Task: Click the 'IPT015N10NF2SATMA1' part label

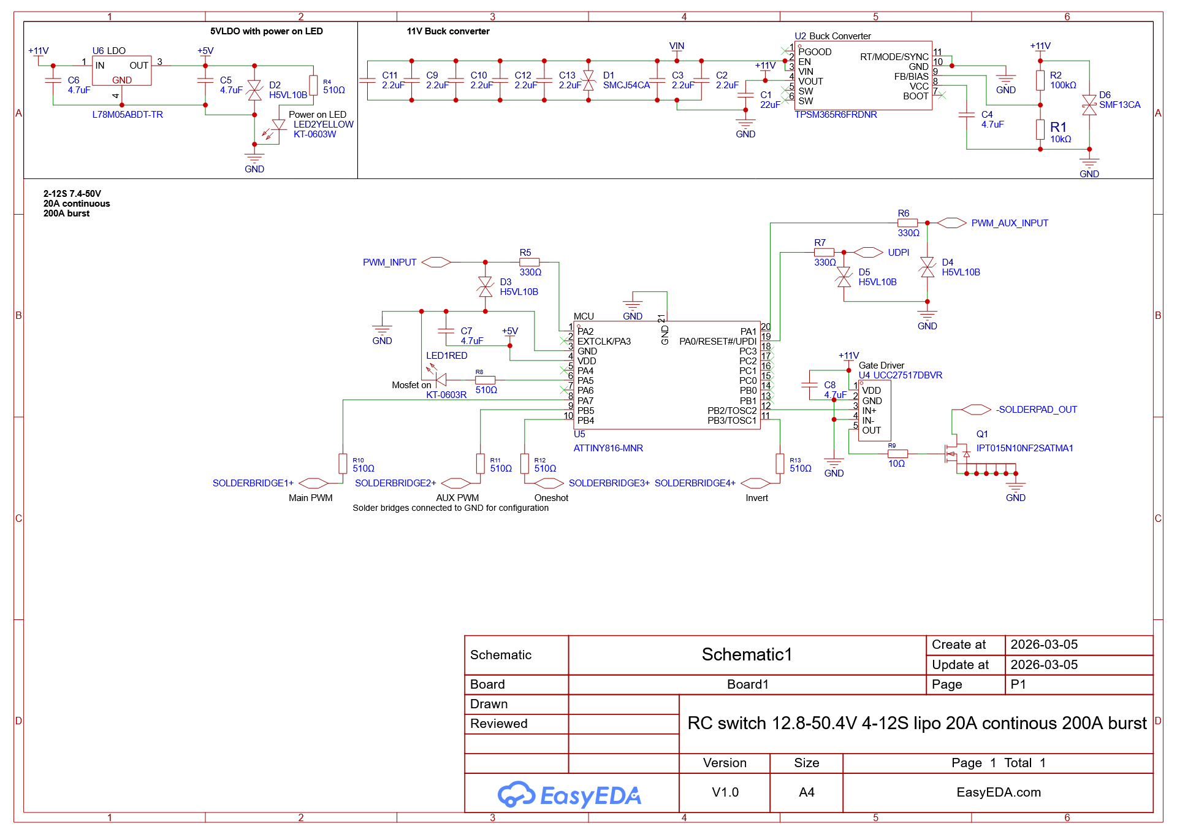Action: coord(1024,448)
